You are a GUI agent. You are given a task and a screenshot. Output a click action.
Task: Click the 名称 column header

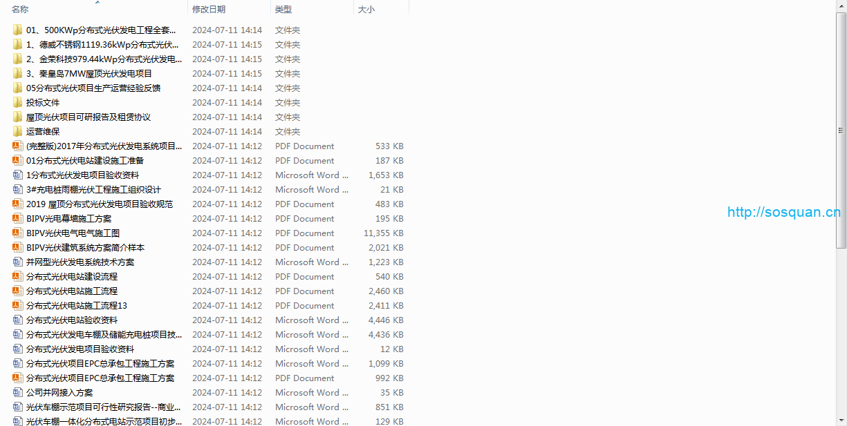21,10
